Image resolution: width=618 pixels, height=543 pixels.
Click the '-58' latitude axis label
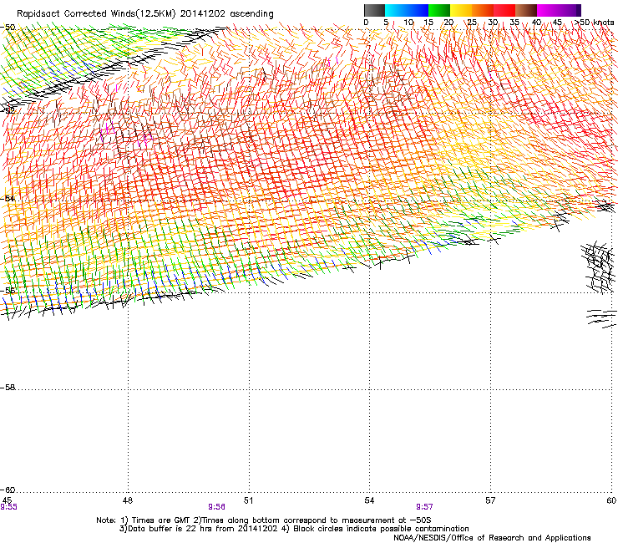[8, 388]
